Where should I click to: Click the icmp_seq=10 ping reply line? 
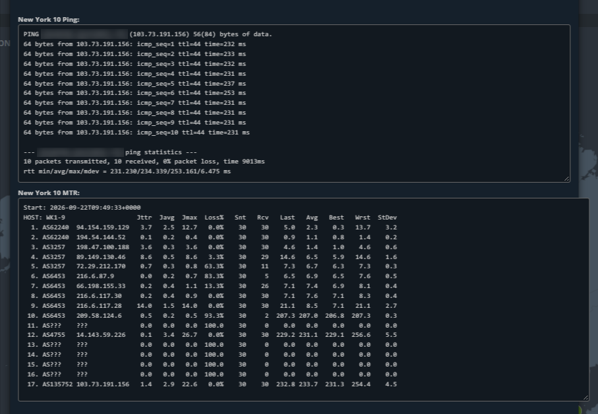point(136,133)
